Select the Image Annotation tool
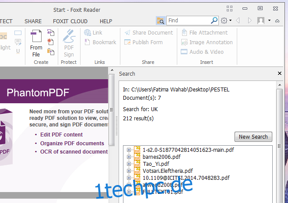The height and width of the screenshot is (203, 288). [x=207, y=42]
